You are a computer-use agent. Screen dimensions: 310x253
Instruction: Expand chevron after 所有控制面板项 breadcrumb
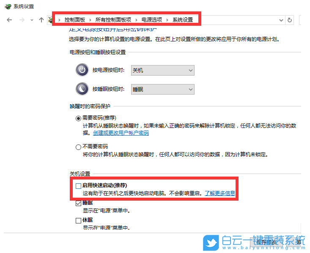136,20
